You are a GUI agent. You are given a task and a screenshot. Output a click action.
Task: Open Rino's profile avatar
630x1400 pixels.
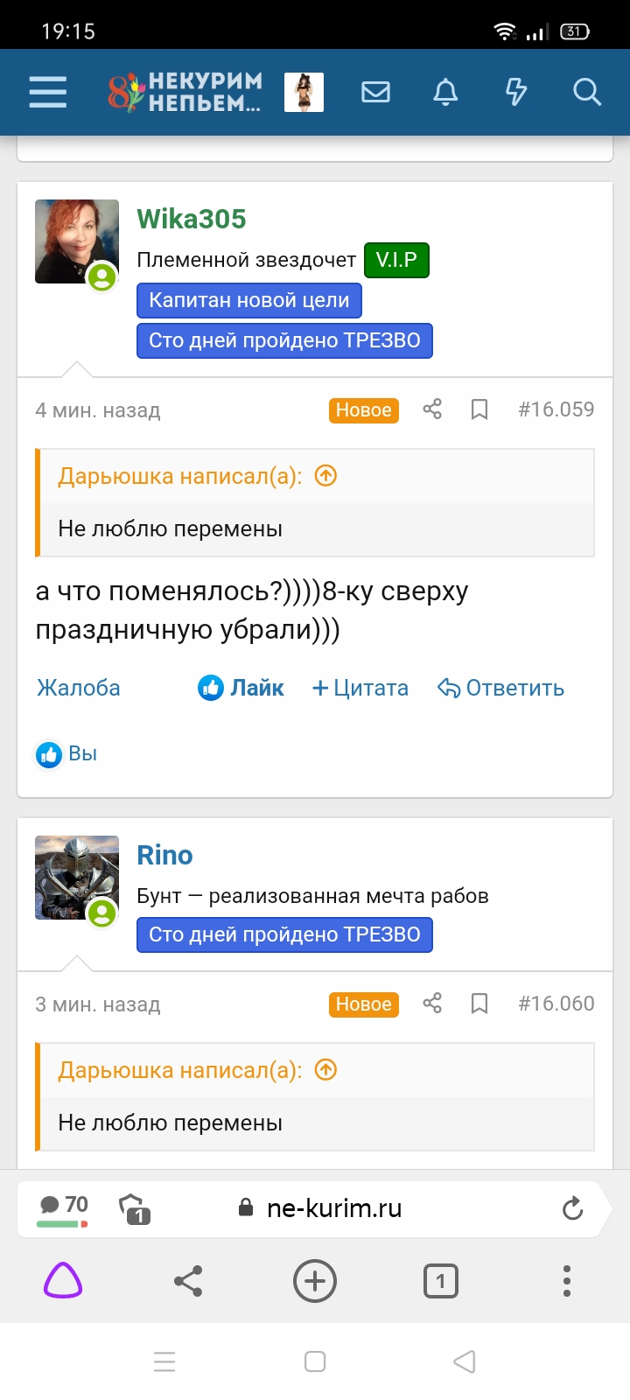(x=76, y=878)
